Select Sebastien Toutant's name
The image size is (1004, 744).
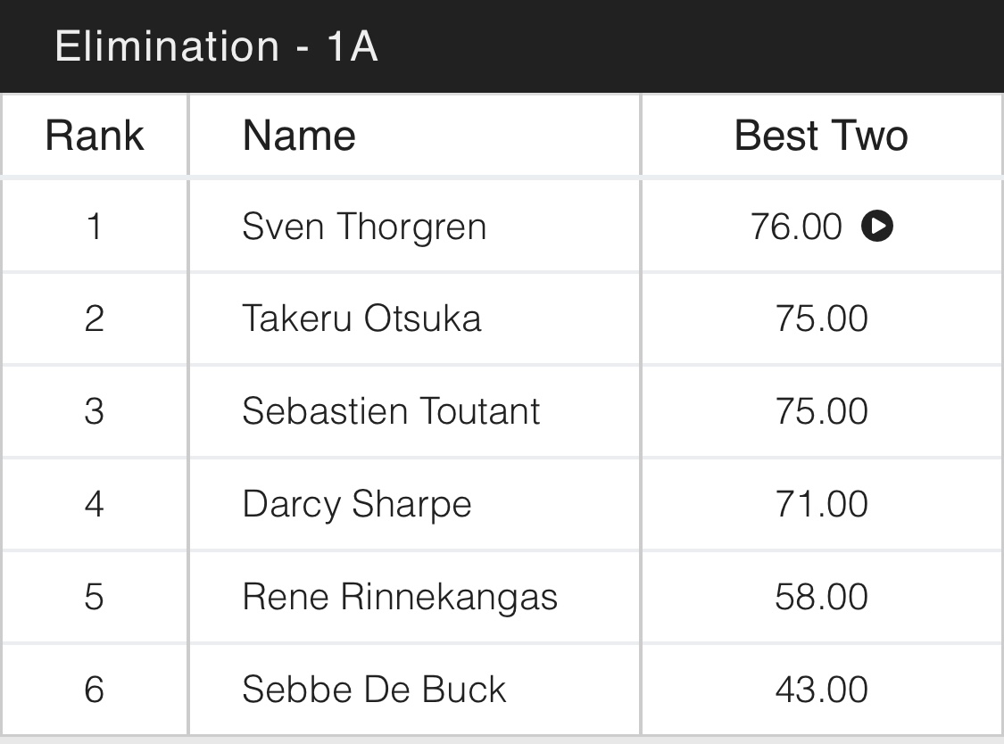391,411
